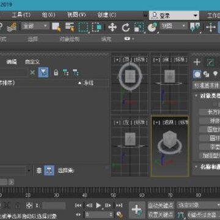Viewport: 220px width, 220px height.
Task: Switch to the 填充 ribbon tab
Action: pyautogui.click(x=106, y=39)
